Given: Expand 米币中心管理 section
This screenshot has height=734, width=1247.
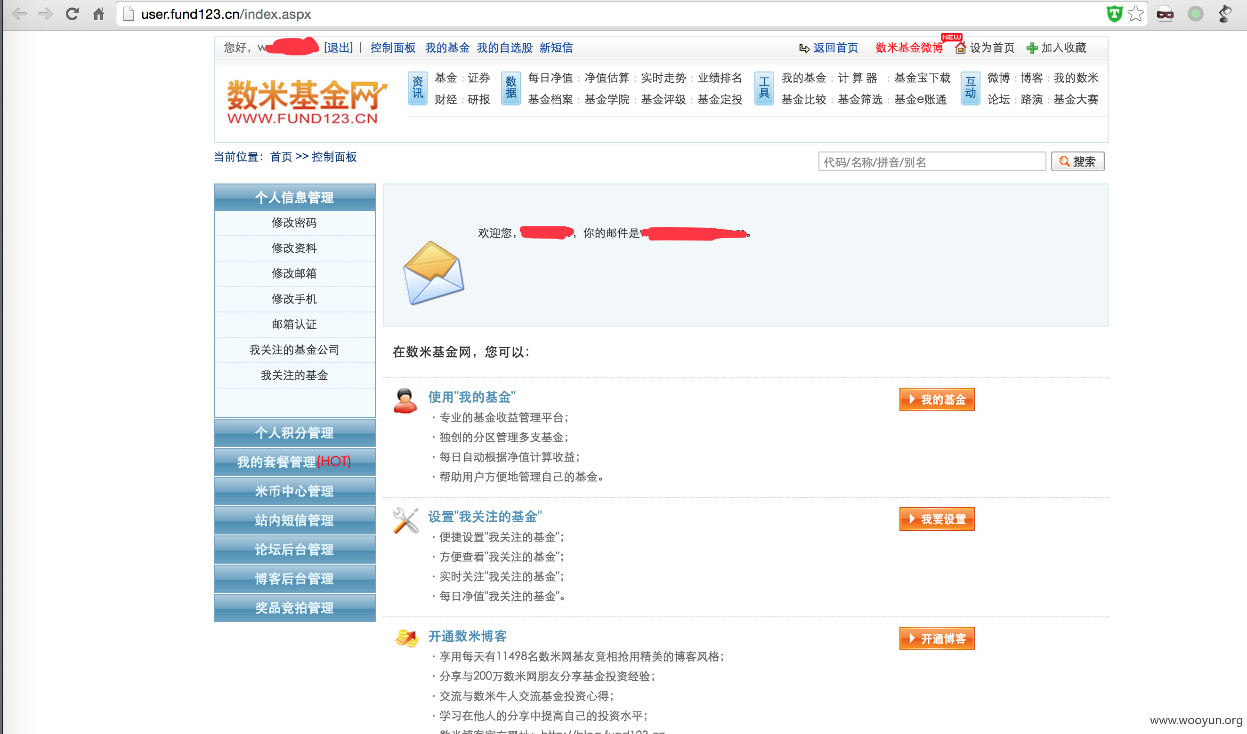Looking at the screenshot, I should (x=294, y=491).
